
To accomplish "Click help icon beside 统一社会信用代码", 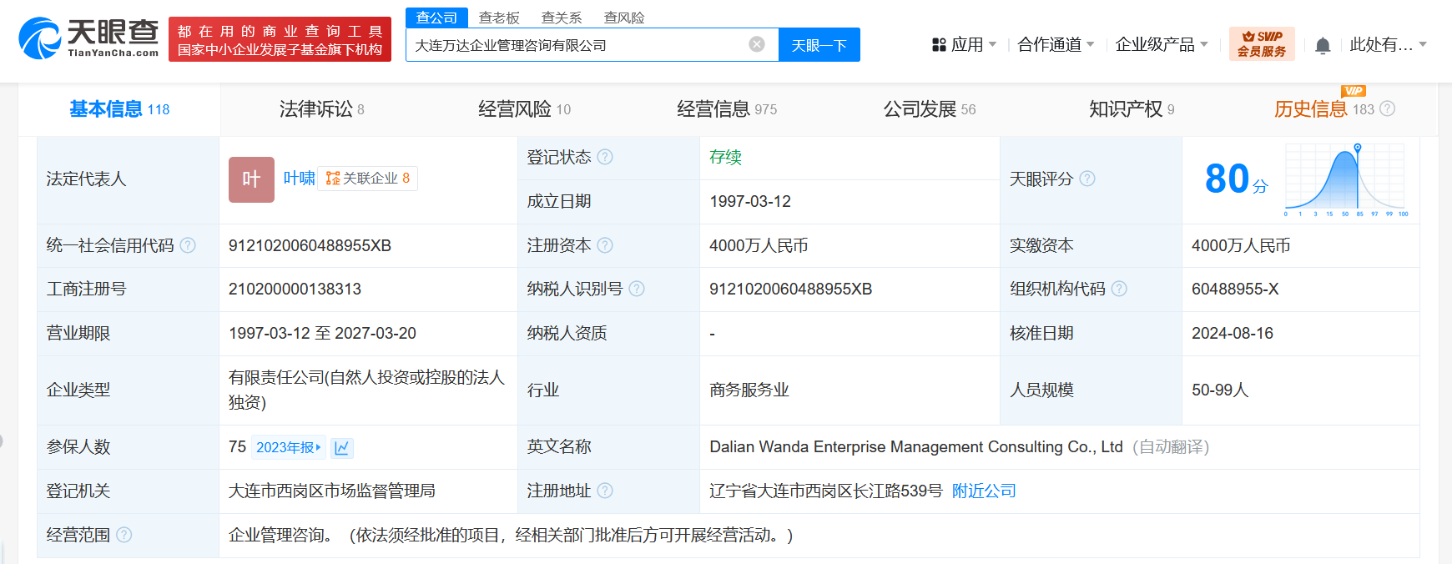I will [188, 245].
